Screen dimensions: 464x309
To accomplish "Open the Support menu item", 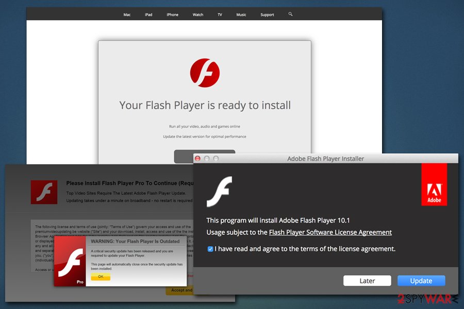I will click(x=267, y=14).
